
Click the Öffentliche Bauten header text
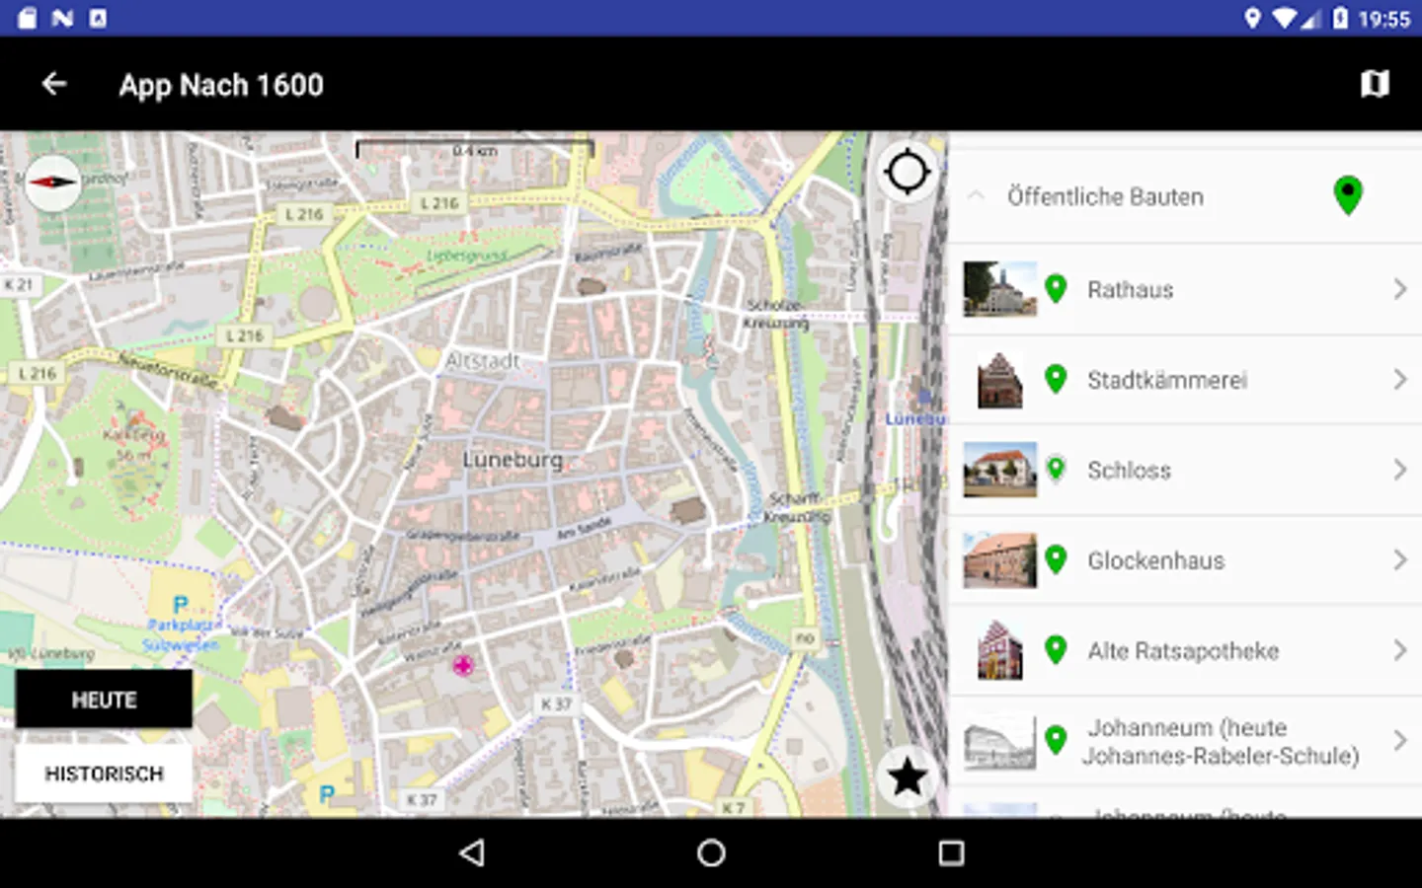click(1105, 196)
